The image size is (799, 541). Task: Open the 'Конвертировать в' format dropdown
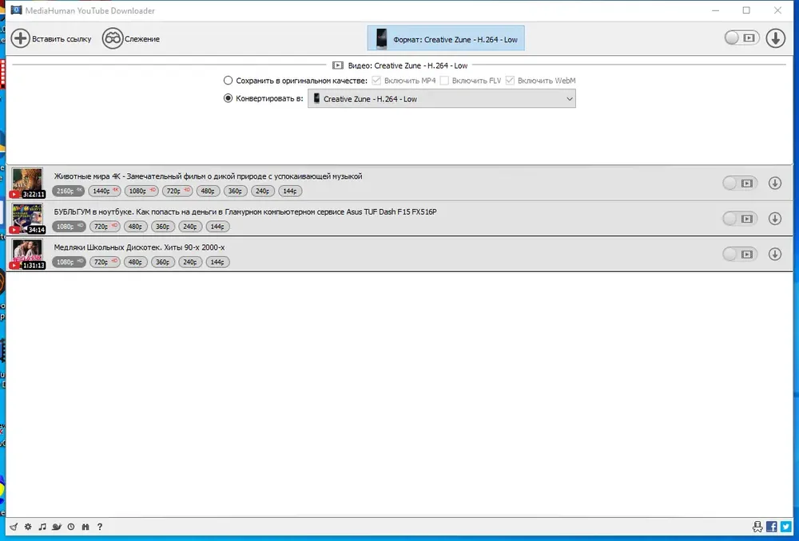coord(441,99)
